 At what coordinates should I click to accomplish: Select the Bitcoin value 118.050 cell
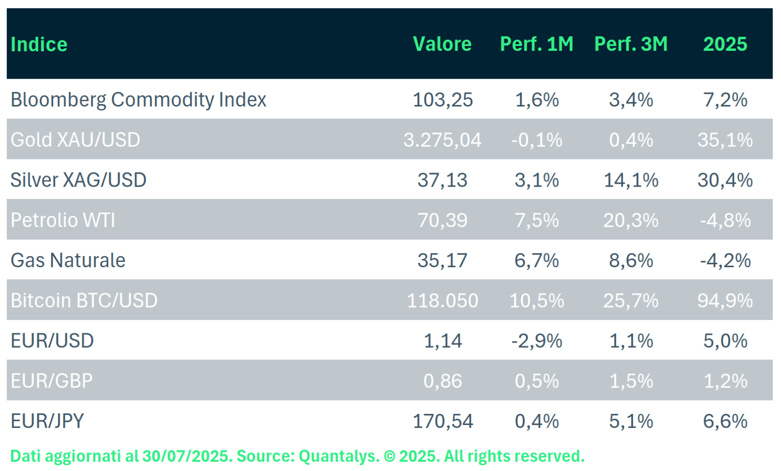coord(442,300)
